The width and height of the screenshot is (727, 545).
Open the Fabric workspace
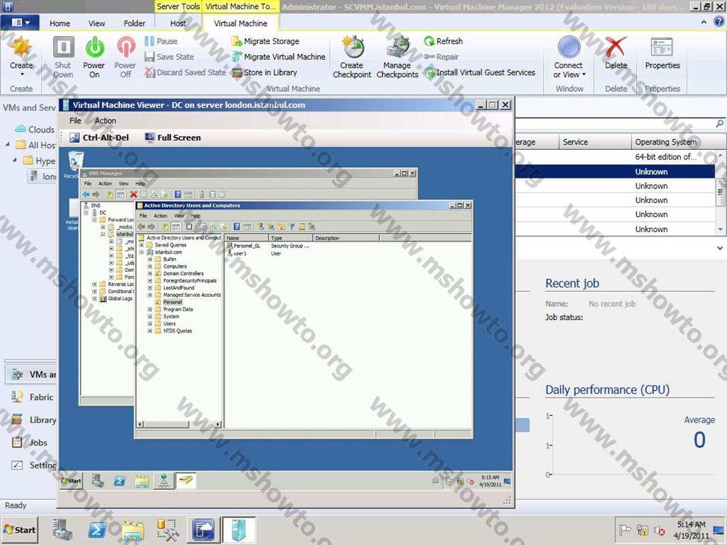[x=33, y=397]
